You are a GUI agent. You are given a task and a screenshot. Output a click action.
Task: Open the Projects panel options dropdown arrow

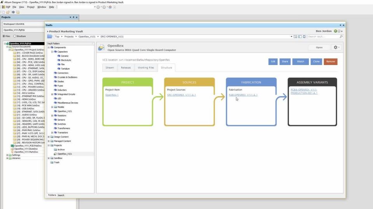pyautogui.click(x=70, y=17)
